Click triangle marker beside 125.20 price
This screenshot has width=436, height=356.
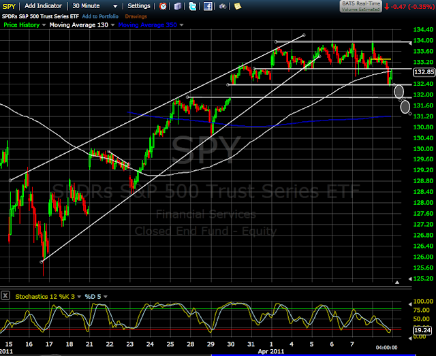click(x=410, y=278)
